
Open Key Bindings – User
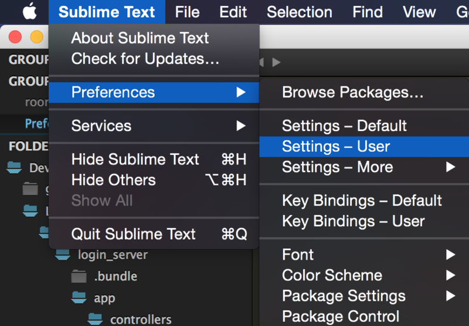coord(353,221)
